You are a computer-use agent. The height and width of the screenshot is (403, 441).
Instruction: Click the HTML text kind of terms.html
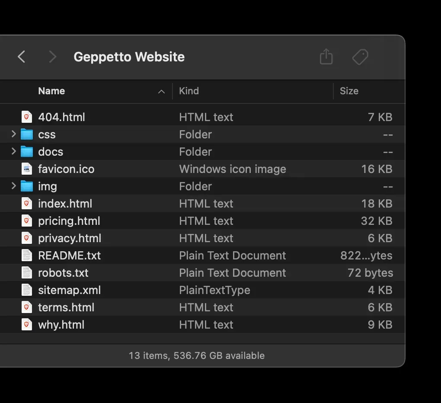206,307
